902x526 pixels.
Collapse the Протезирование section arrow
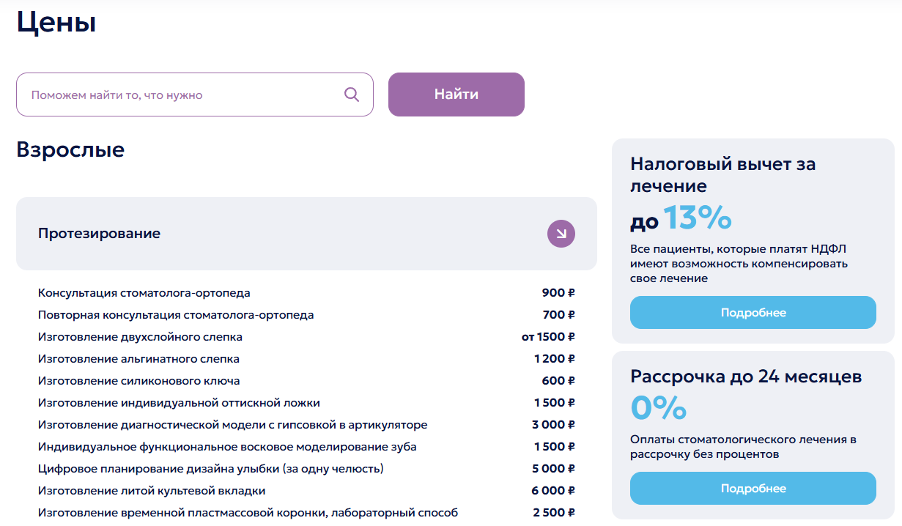561,234
